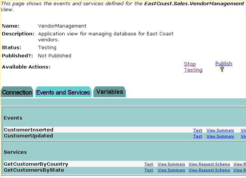Click the Events section heading
This screenshot has height=178, width=246.
click(13, 118)
